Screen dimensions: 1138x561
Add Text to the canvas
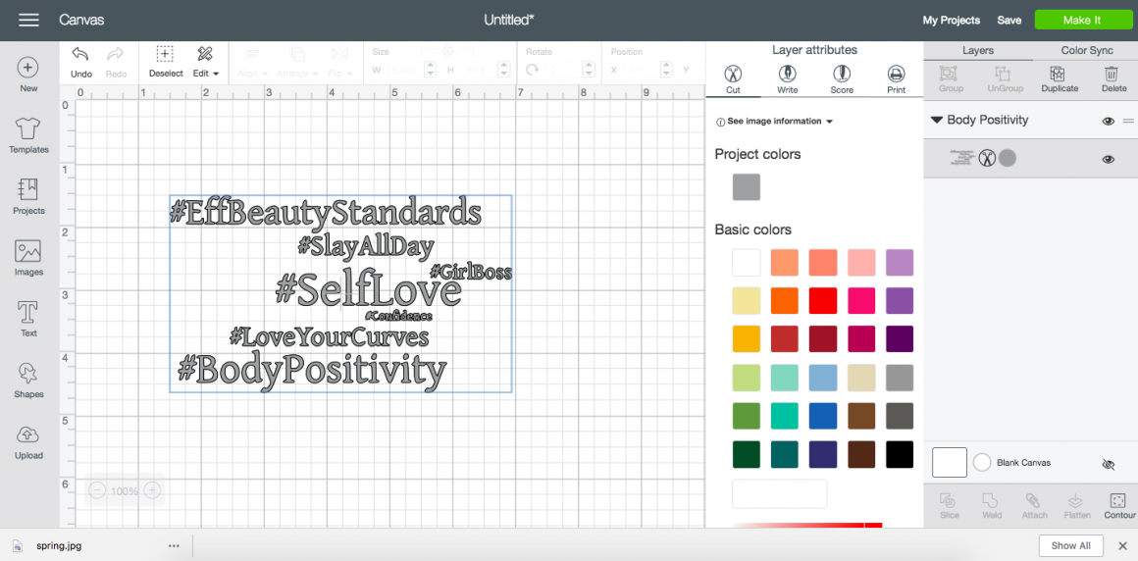tap(28, 320)
